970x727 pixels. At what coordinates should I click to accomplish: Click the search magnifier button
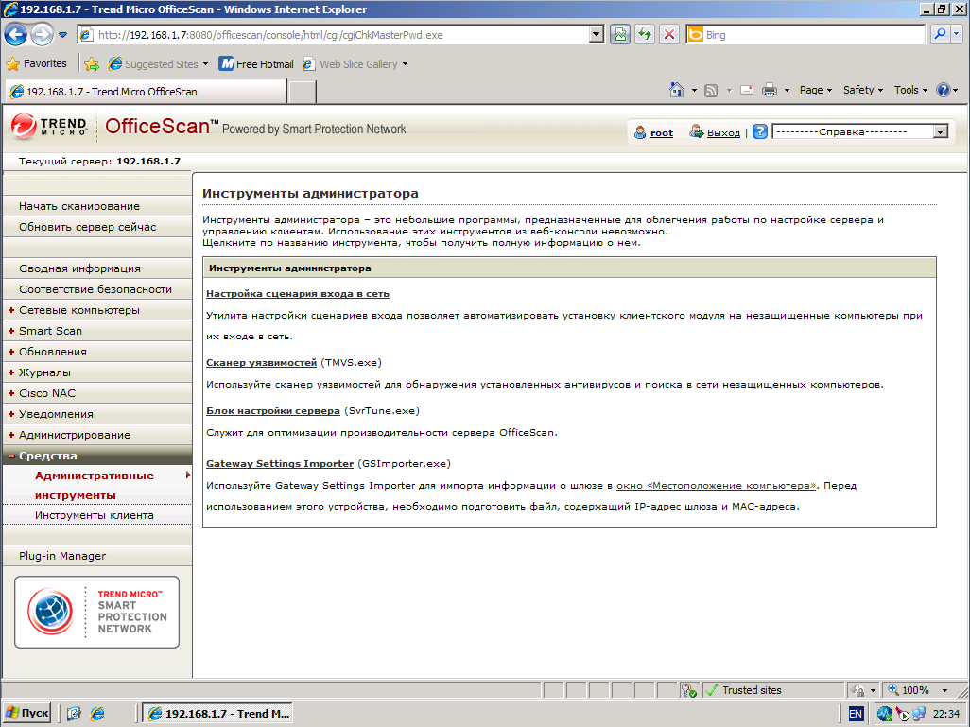pos(940,35)
